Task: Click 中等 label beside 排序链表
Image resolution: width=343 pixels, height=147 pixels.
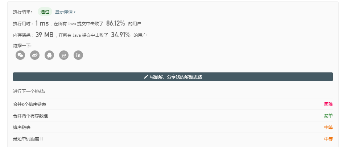Action: 328,127
